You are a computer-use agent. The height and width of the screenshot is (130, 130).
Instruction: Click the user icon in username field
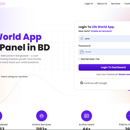(82, 39)
